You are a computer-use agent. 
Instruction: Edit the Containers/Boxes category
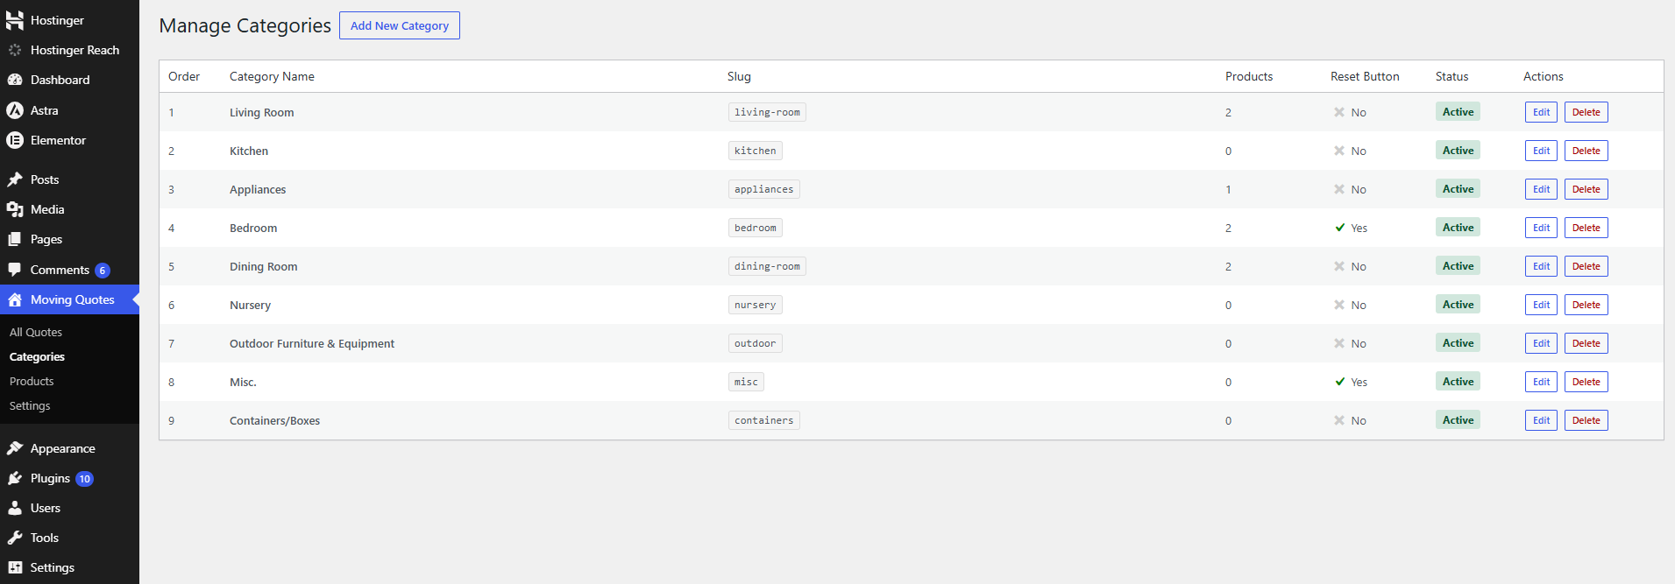[1541, 420]
